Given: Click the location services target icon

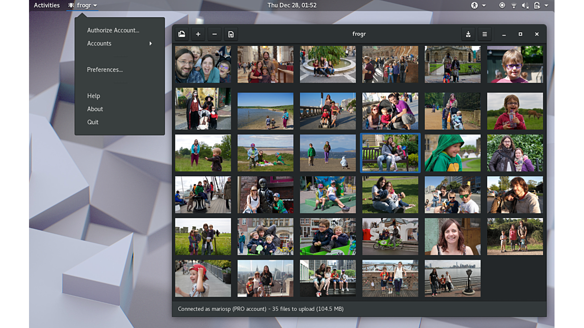Looking at the screenshot, I should tap(502, 6).
